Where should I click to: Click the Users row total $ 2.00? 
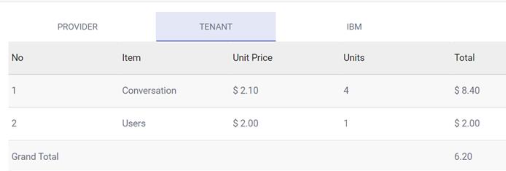coord(467,123)
